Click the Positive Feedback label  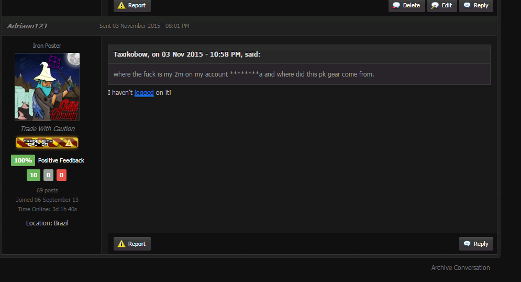[x=61, y=160]
